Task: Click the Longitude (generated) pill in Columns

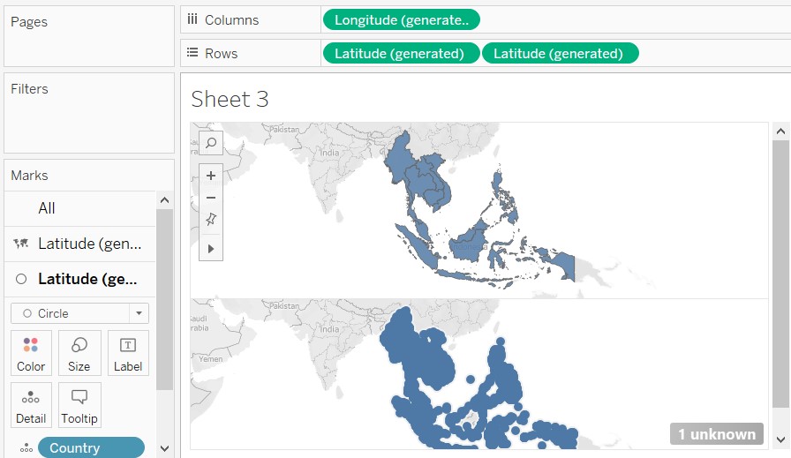Action: click(401, 20)
